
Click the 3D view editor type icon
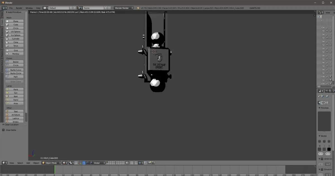4,163
